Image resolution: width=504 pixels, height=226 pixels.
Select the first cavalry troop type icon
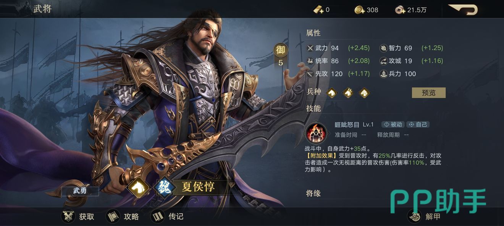click(x=332, y=92)
